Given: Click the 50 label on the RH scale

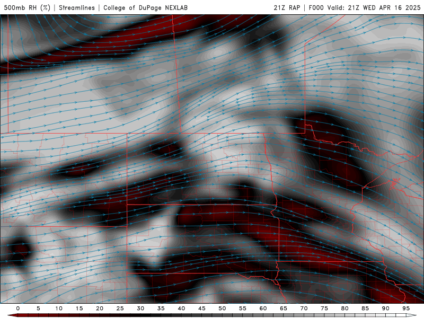Looking at the screenshot, I should pos(222,308).
